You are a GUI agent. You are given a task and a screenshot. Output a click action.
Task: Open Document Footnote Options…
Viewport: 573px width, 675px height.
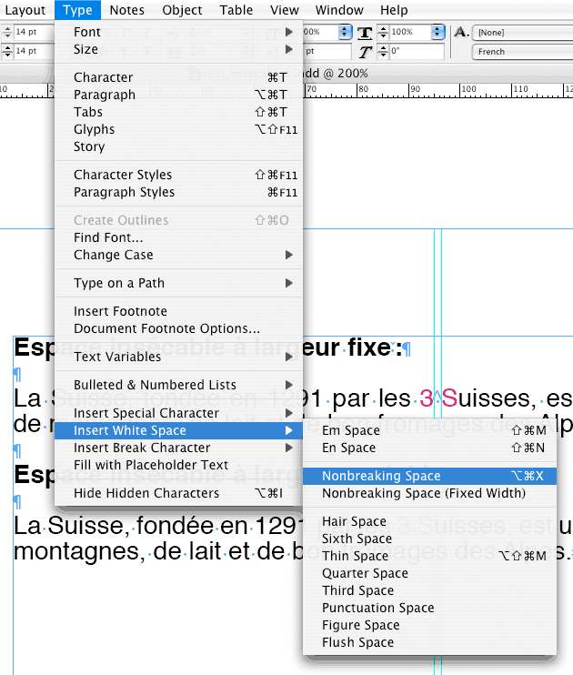pos(178,328)
